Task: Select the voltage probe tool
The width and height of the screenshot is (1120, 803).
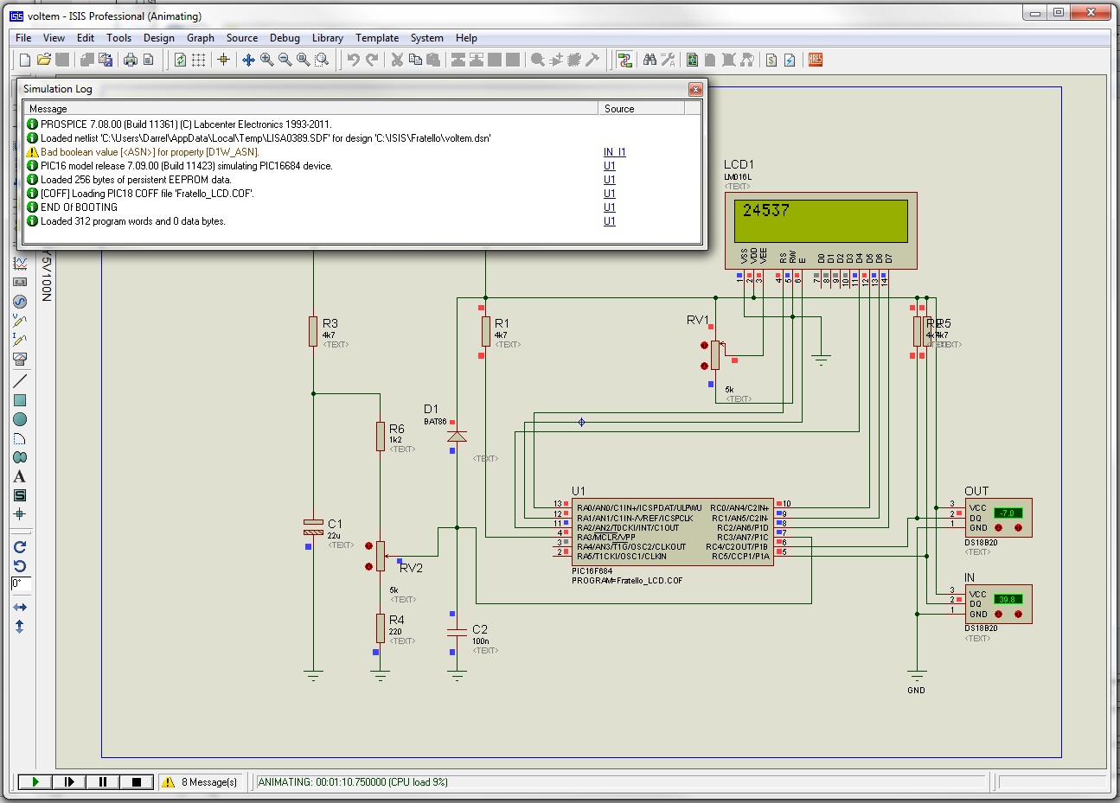Action: pyautogui.click(x=20, y=321)
